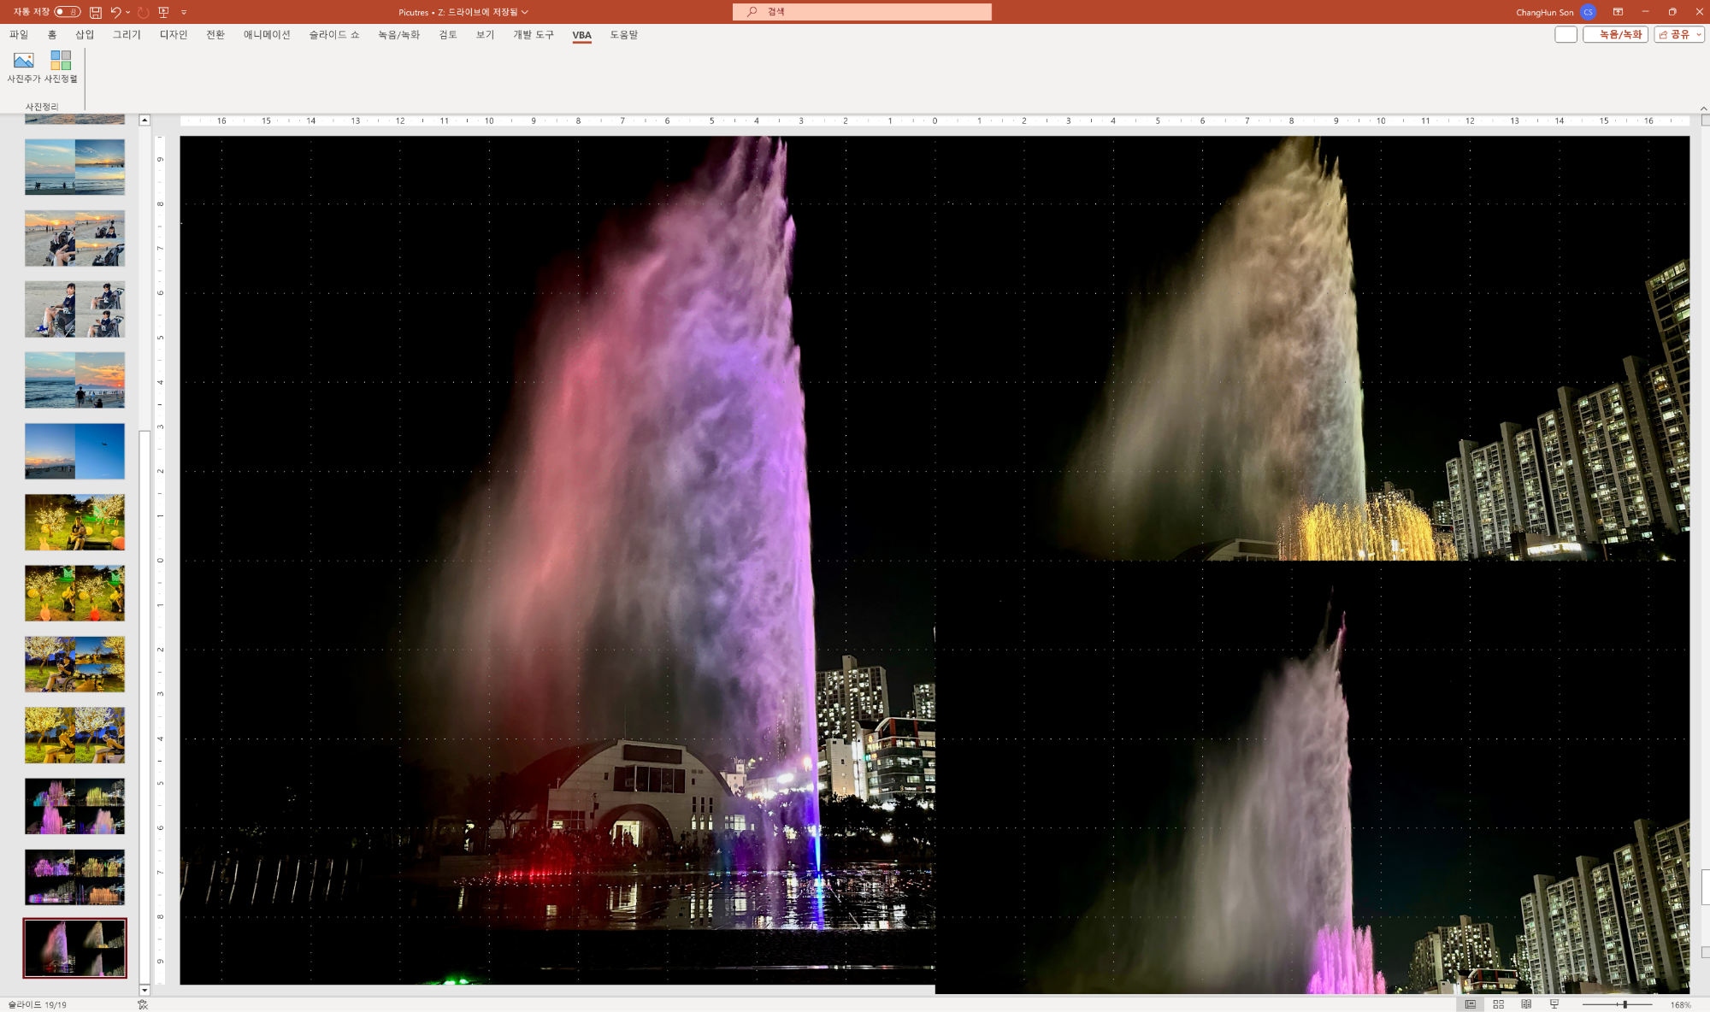This screenshot has height=1012, width=1710.
Task: Switch to the 삽입 ribbon tab
Action: coord(85,34)
